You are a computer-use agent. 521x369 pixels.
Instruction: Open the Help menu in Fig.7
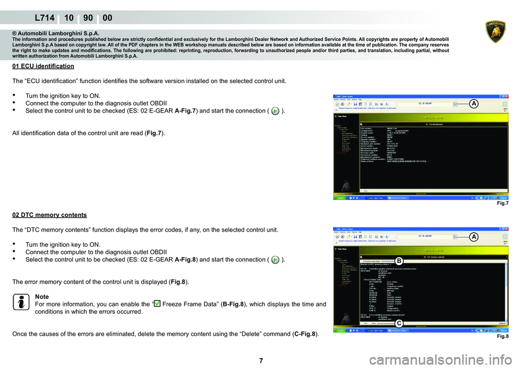click(x=360, y=99)
